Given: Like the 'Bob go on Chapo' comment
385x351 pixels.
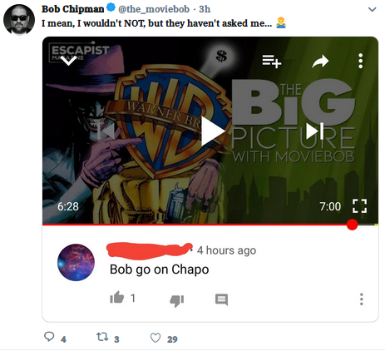Looking at the screenshot, I should click(116, 297).
